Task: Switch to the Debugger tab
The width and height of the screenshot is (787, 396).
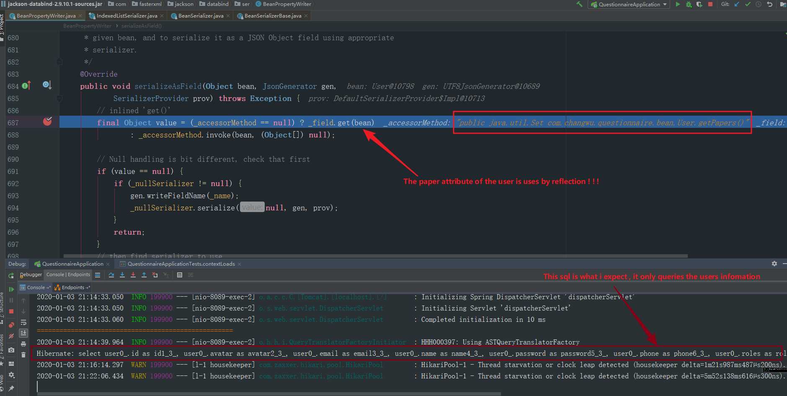Action: click(31, 274)
